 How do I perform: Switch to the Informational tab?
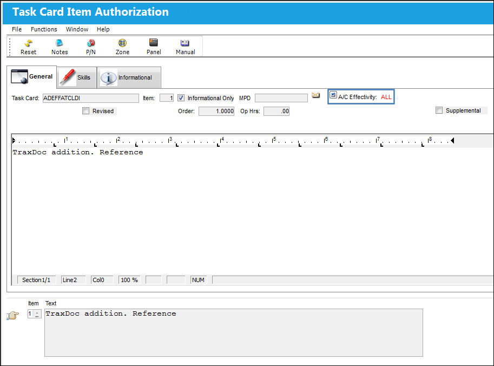tap(129, 77)
